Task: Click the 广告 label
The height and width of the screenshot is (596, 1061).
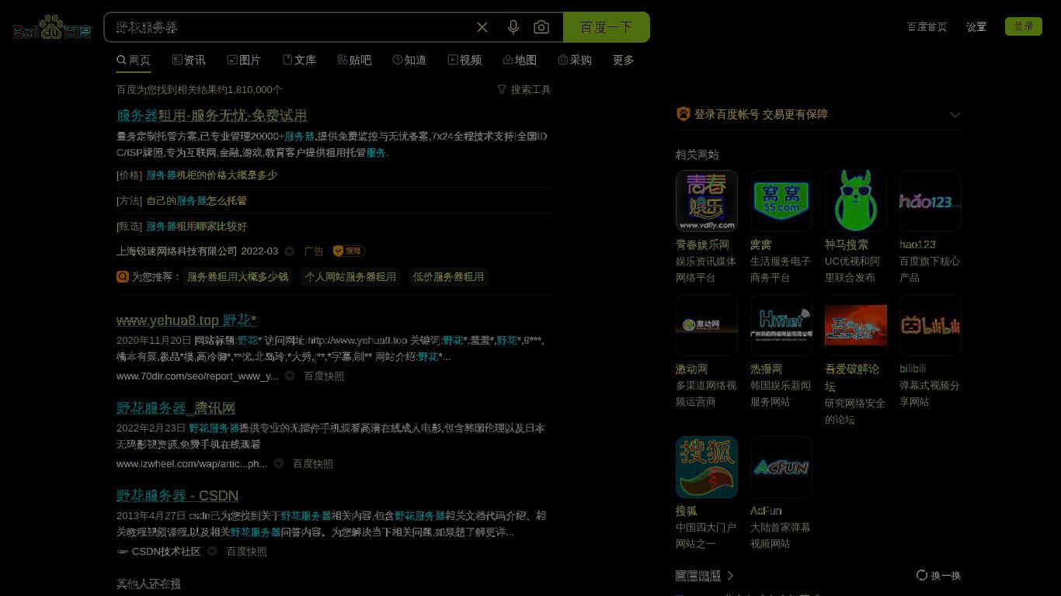Action: tap(314, 251)
